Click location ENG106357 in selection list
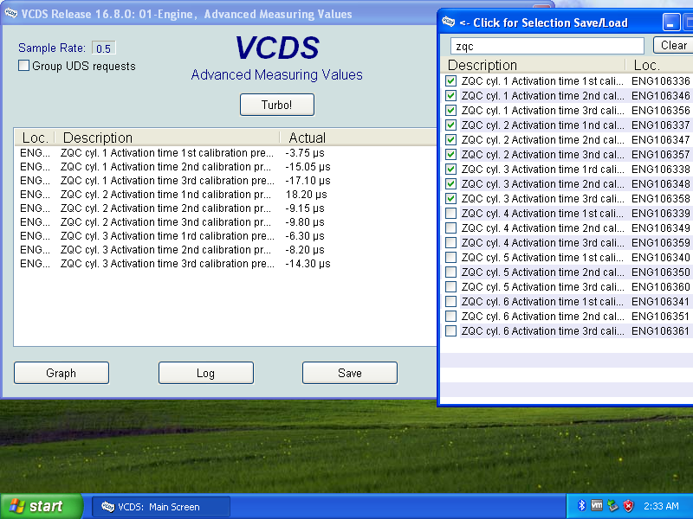This screenshot has height=519, width=693. [x=660, y=155]
